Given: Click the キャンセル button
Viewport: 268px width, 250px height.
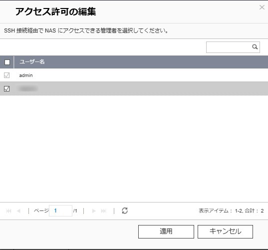Looking at the screenshot, I should click(x=225, y=231).
